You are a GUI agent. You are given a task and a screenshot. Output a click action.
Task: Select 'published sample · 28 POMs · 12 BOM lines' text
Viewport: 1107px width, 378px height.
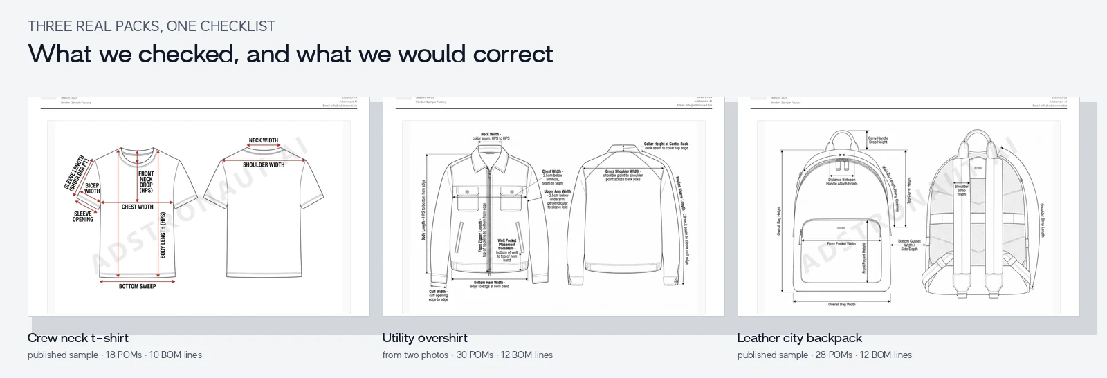click(x=825, y=355)
